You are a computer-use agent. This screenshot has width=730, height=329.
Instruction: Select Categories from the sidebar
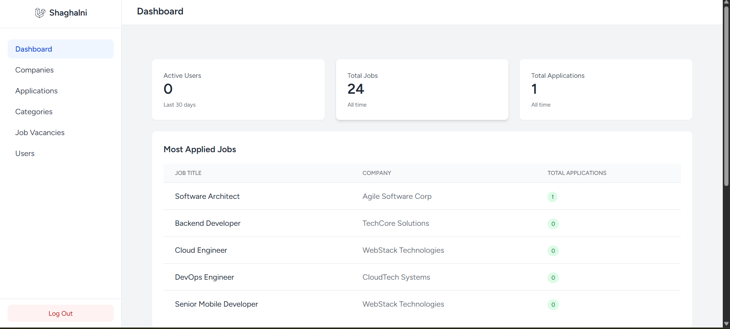[x=34, y=112]
